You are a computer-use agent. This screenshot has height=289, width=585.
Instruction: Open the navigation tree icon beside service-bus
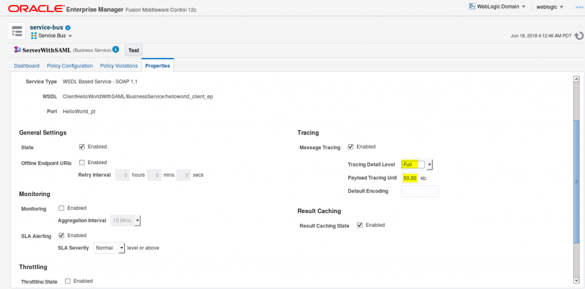[x=17, y=31]
